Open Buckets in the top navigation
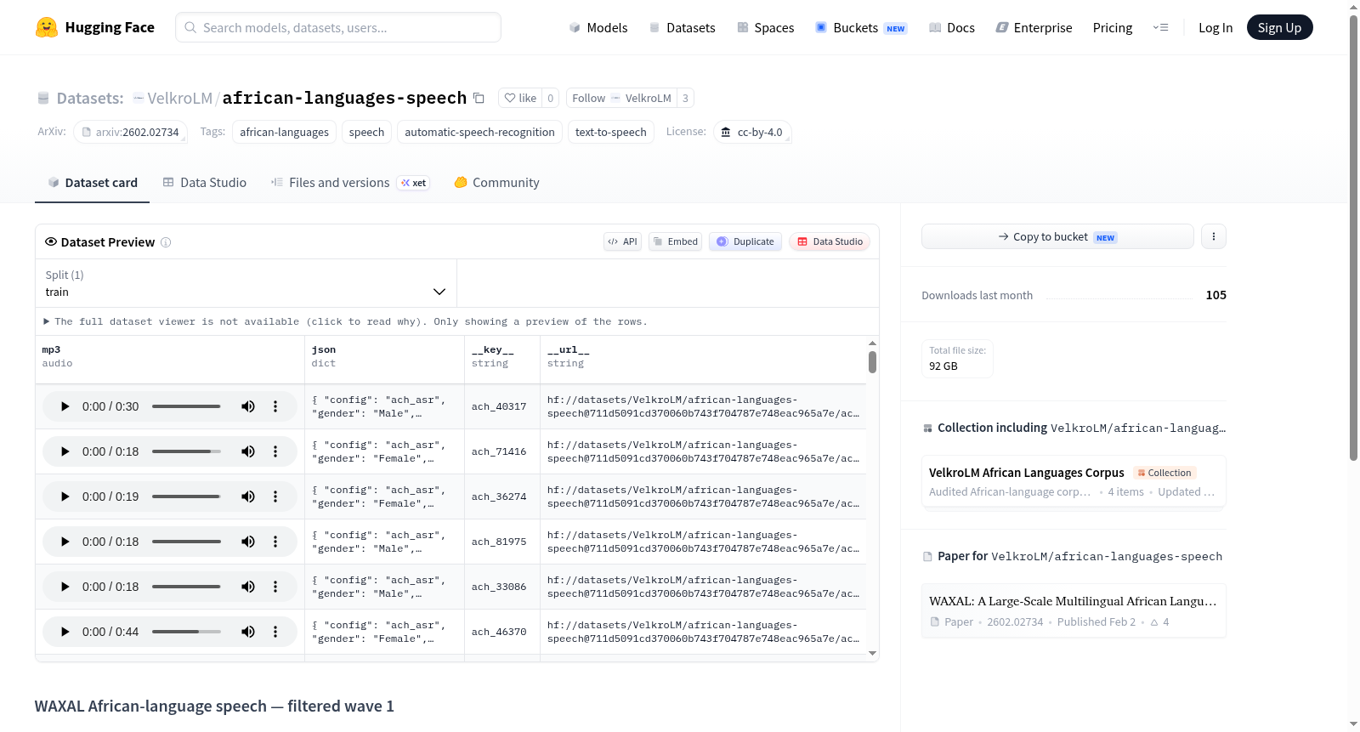This screenshot has height=732, width=1360. click(x=861, y=27)
